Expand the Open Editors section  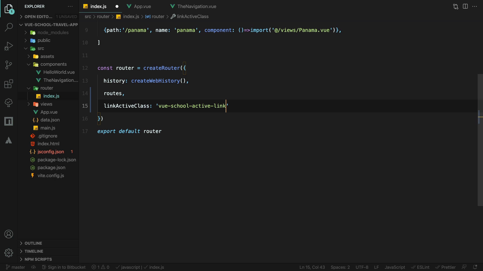tap(48, 17)
